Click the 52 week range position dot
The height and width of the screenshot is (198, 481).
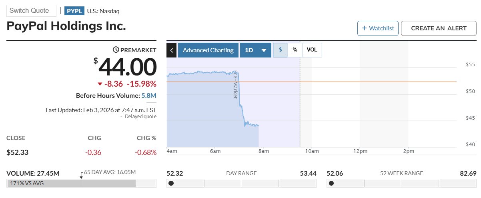point(331,183)
